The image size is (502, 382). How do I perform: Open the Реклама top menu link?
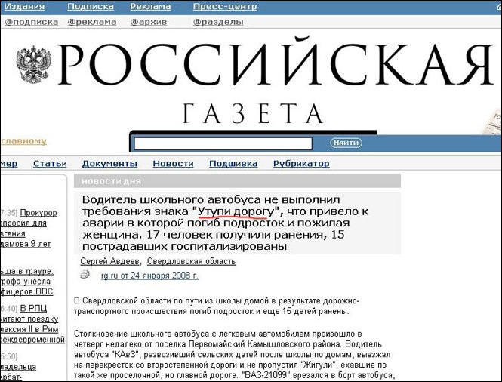pos(150,6)
